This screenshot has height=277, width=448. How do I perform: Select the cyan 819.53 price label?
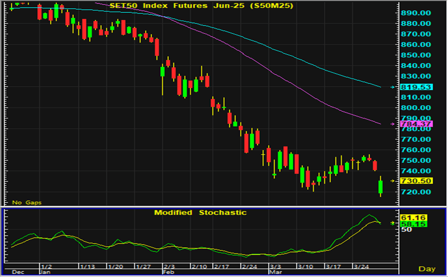point(417,87)
